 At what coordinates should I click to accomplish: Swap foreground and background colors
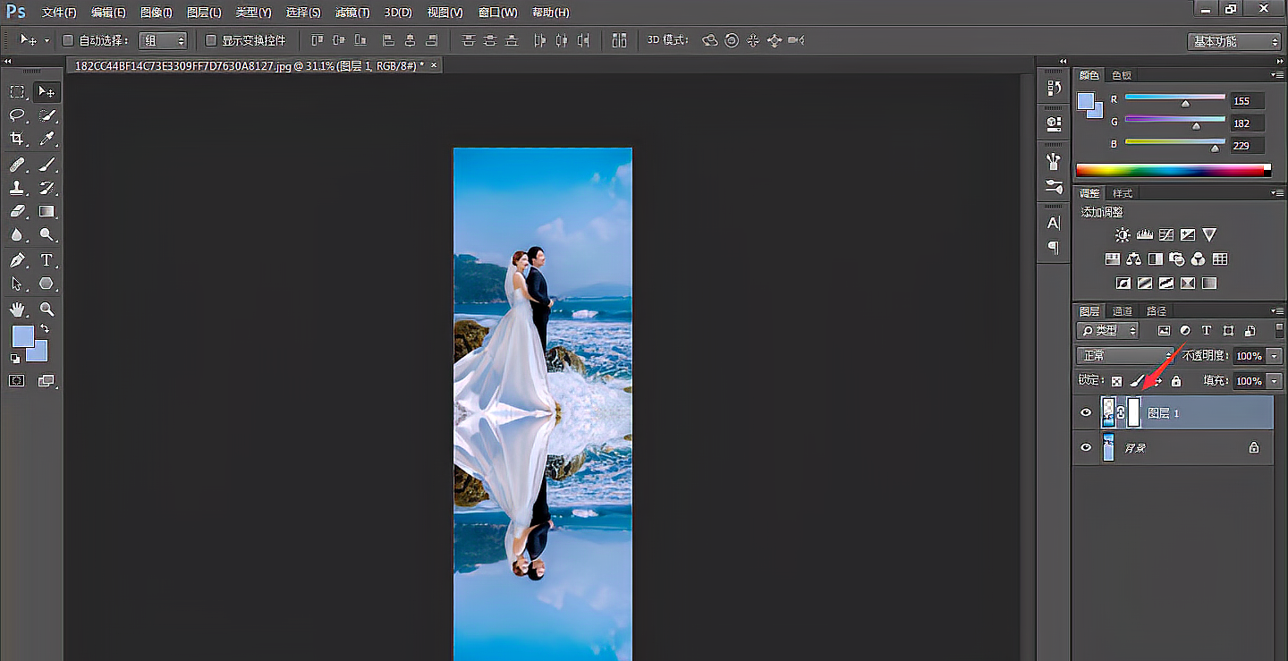coord(46,329)
